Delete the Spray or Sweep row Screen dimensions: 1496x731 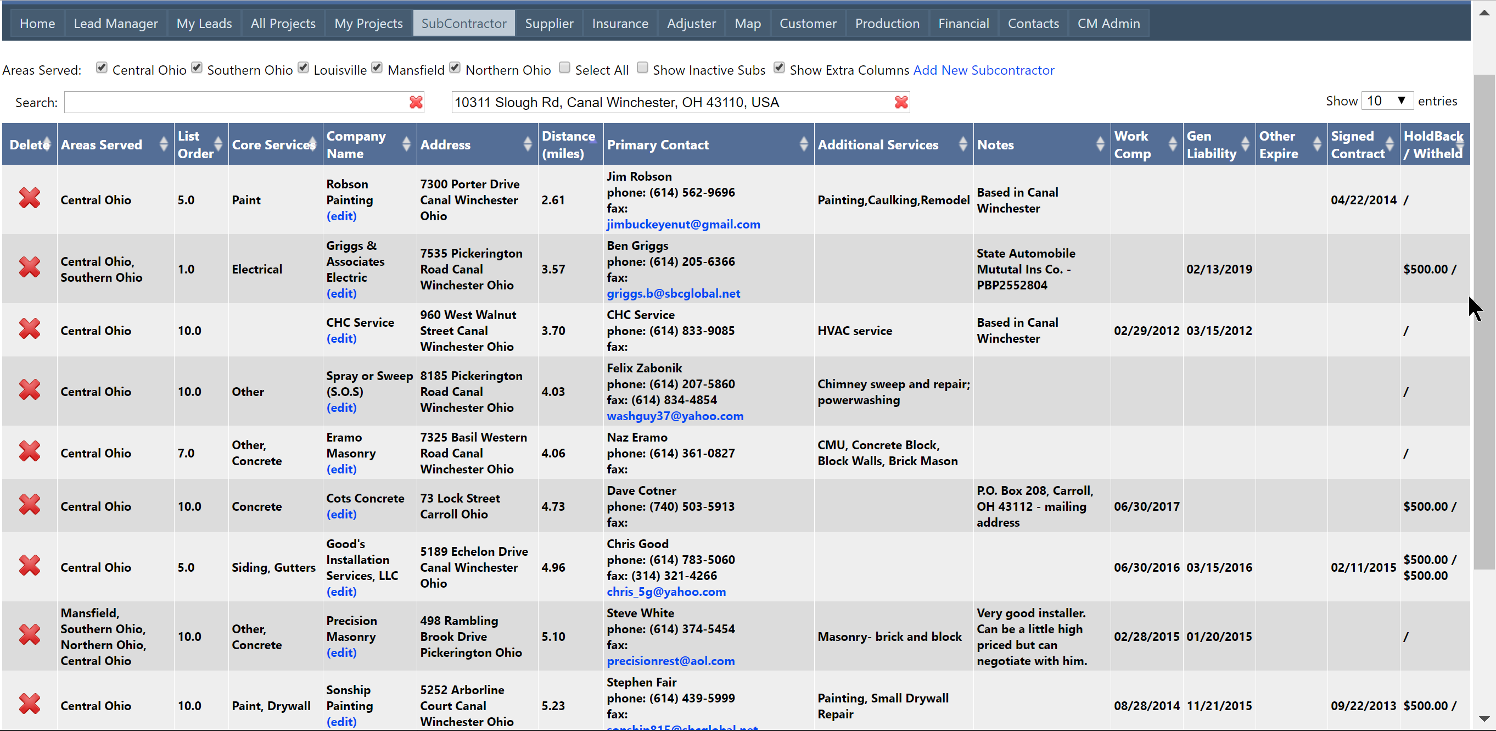(30, 390)
